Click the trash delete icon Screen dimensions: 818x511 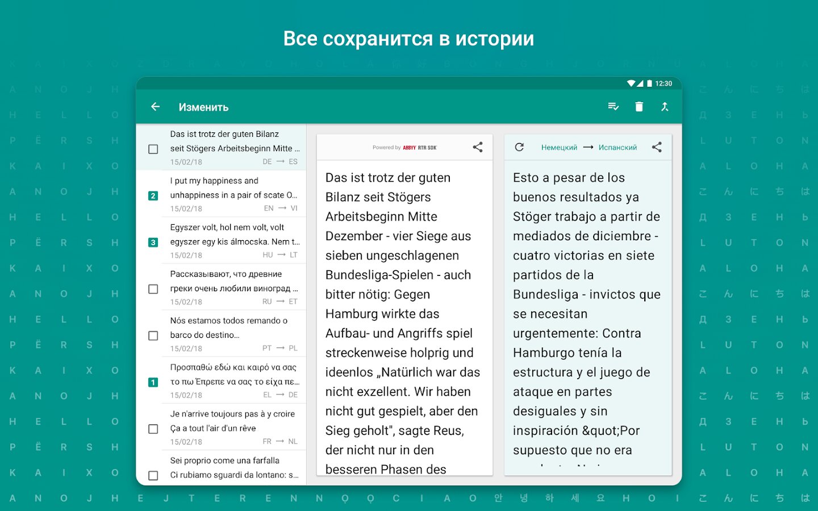[639, 107]
